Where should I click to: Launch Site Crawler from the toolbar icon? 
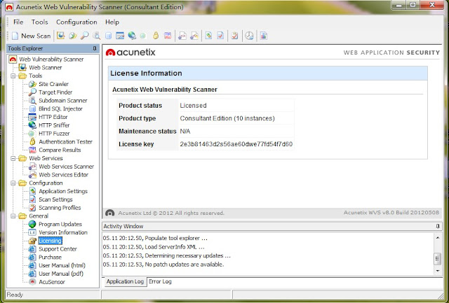click(73, 36)
